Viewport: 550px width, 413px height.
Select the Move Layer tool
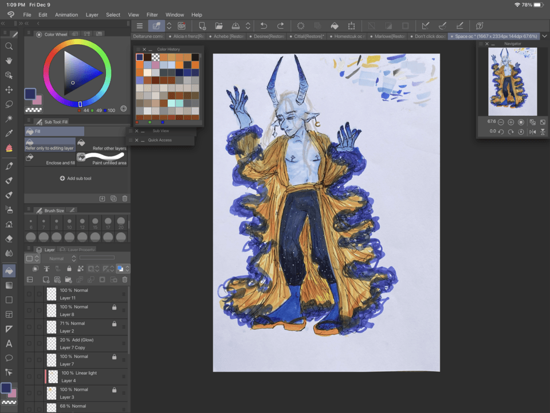point(9,90)
